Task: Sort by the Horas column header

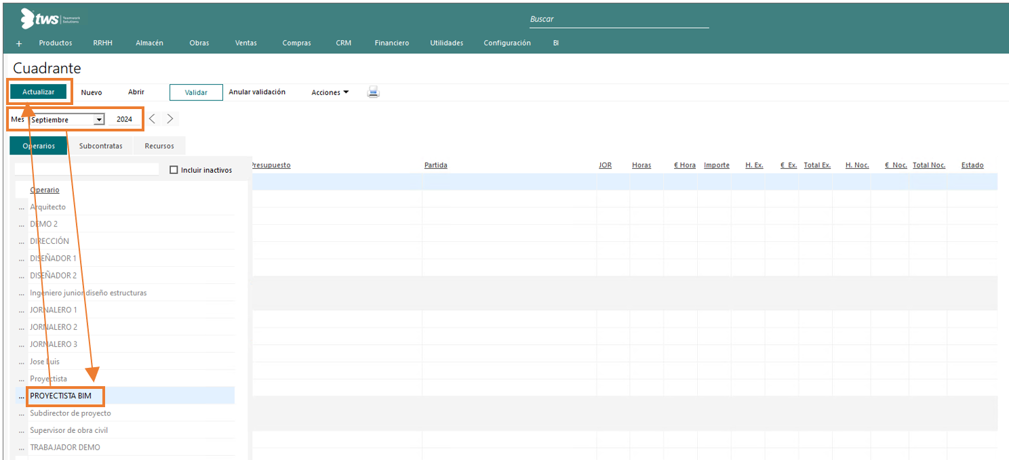Action: click(x=641, y=165)
